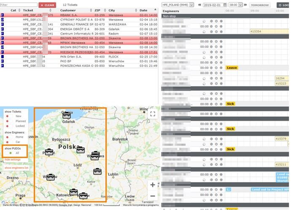Image resolution: width=294 pixels, height=210 pixels.
Task: Sort tickets by the Cat column arrows
Action: tap(20, 10)
